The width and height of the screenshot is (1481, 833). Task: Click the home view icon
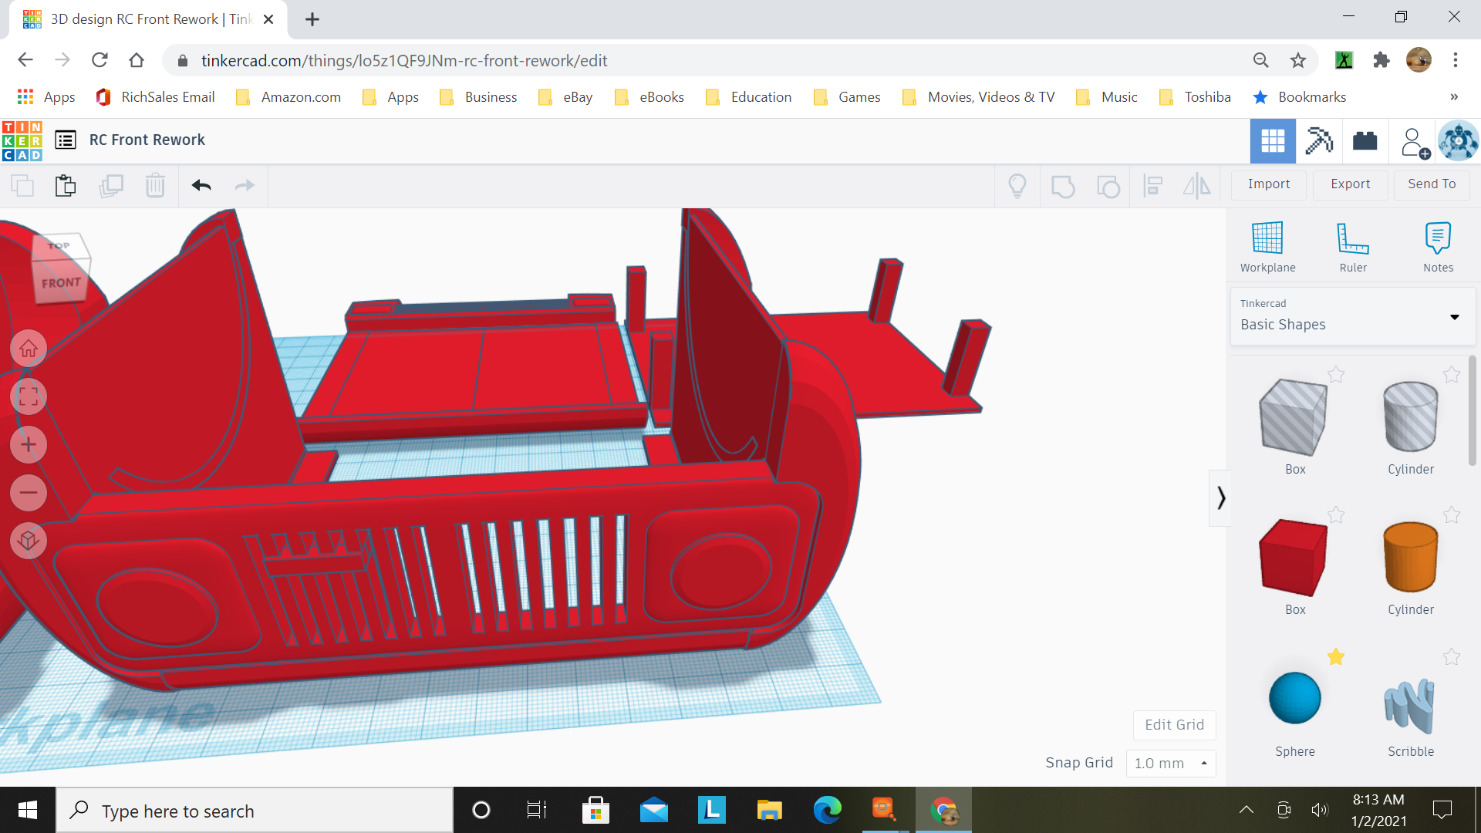click(29, 348)
